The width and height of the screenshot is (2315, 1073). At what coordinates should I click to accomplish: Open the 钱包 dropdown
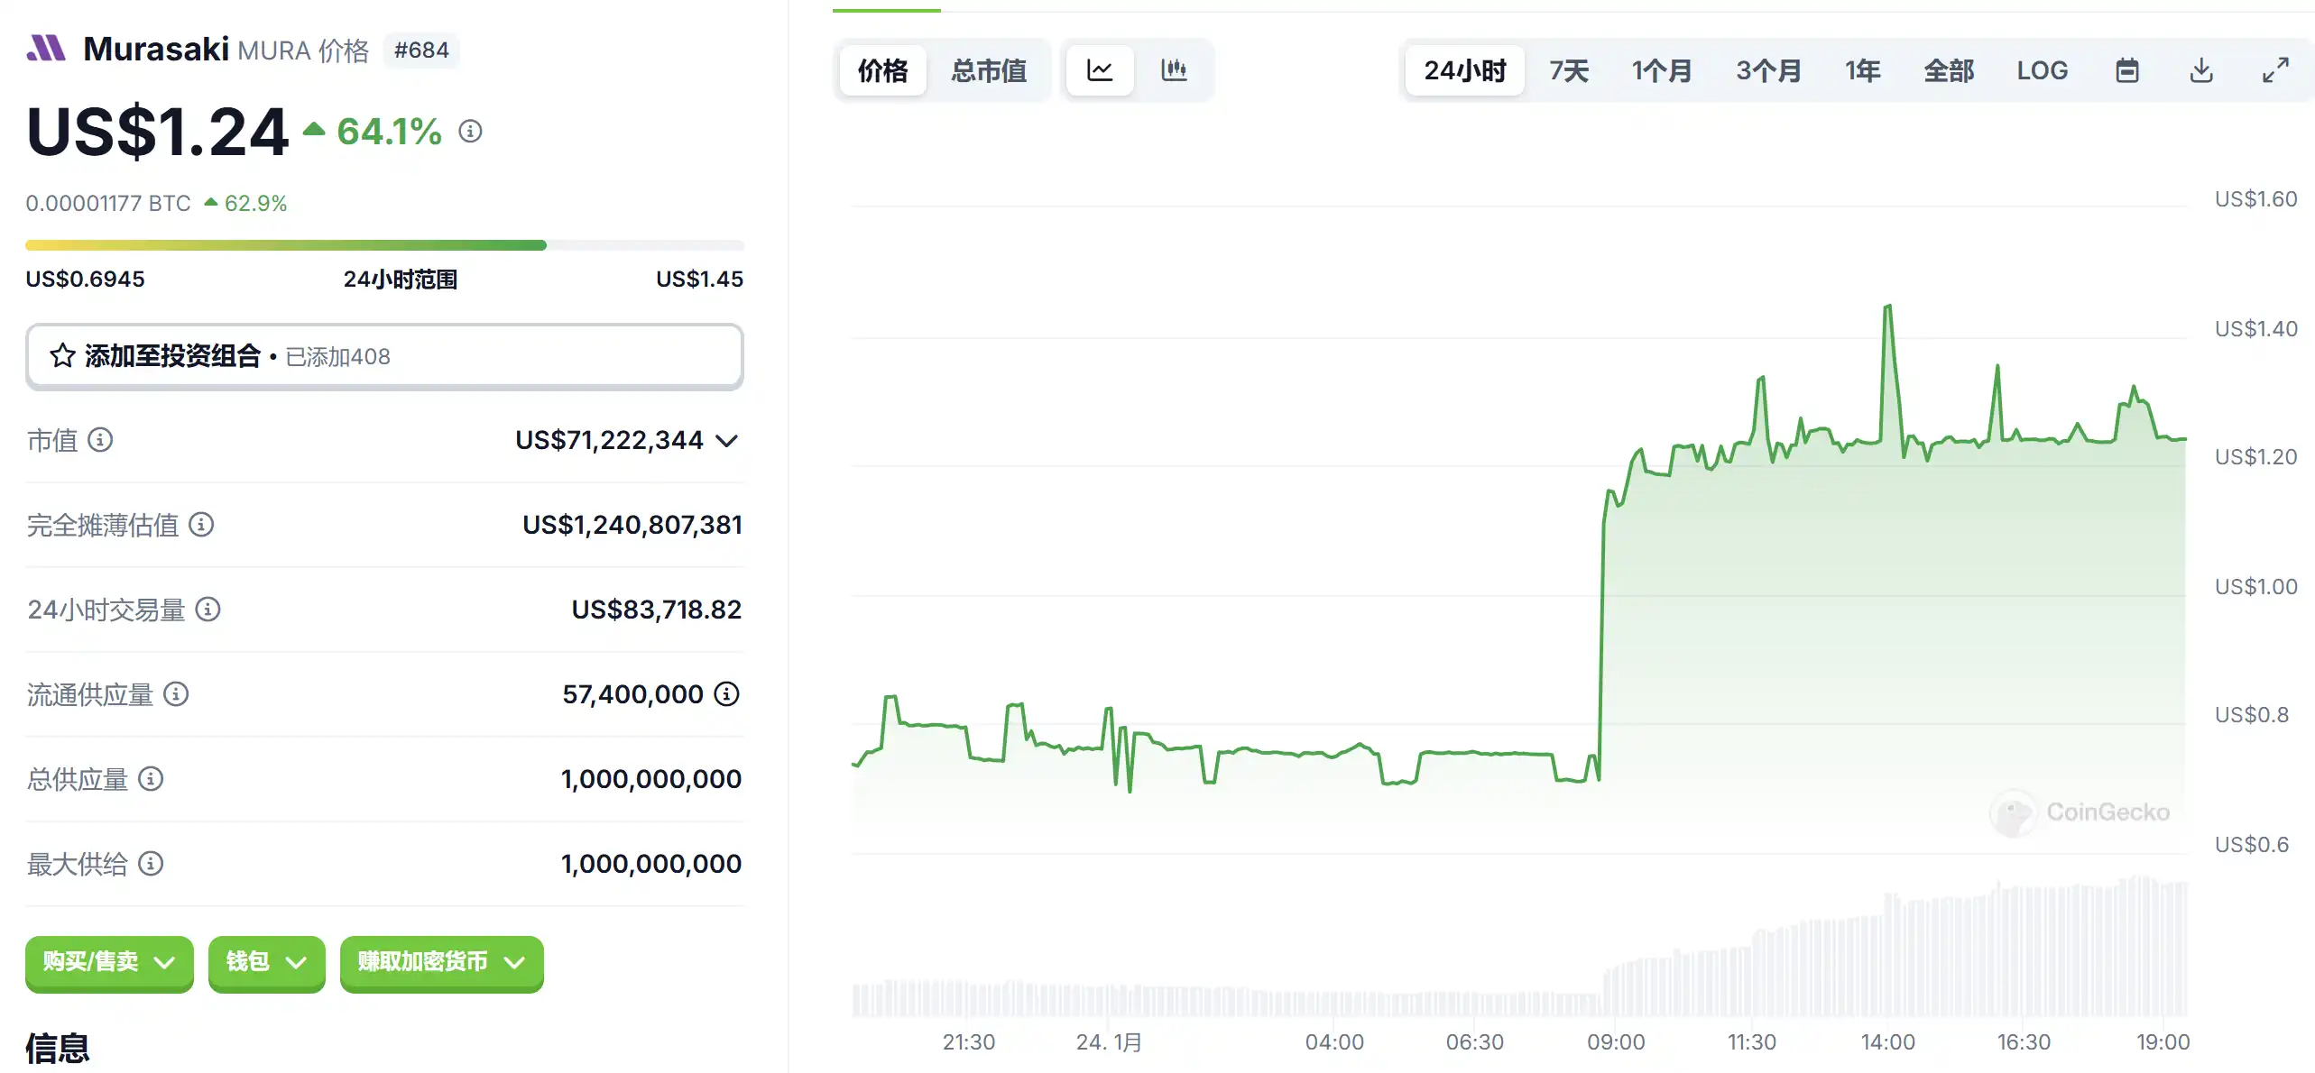click(x=266, y=962)
